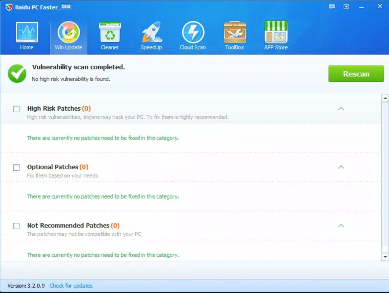Viewport: 389px width, 293px height.
Task: Click the Rescan button
Action: point(356,74)
